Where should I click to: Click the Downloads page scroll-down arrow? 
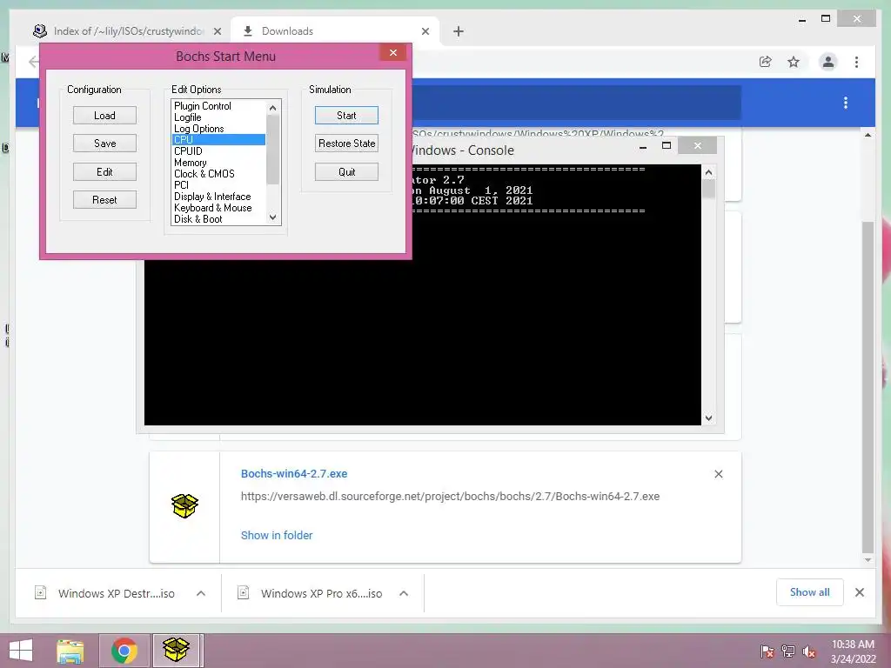(x=868, y=560)
